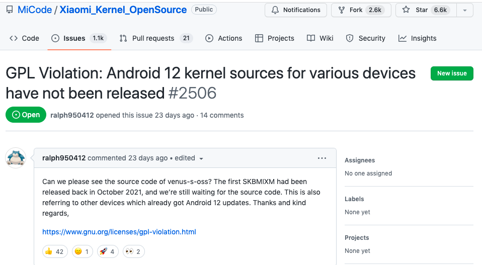Open the Code tab

click(x=24, y=38)
